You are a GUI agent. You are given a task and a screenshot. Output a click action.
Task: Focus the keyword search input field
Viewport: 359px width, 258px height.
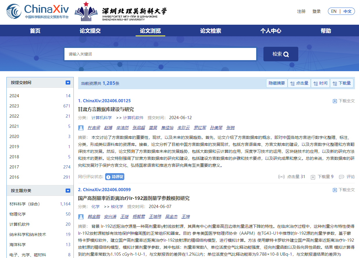coord(160,54)
